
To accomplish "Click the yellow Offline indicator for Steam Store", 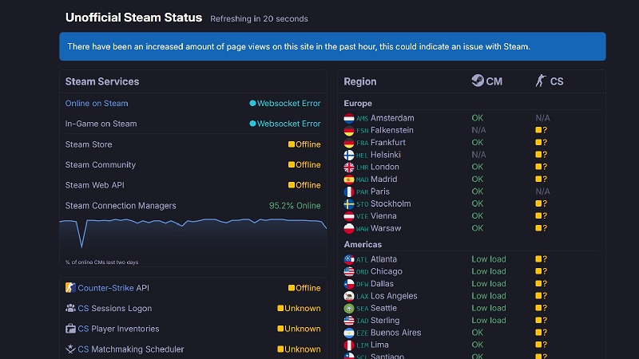I will tap(292, 145).
